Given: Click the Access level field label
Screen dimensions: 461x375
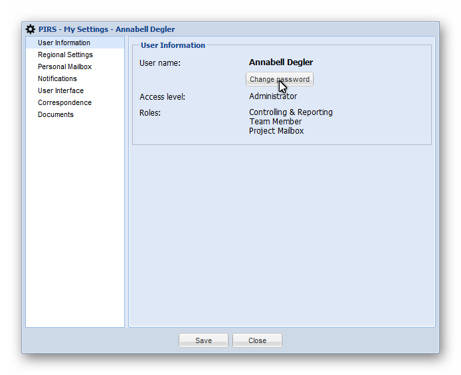Looking at the screenshot, I should pyautogui.click(x=162, y=97).
